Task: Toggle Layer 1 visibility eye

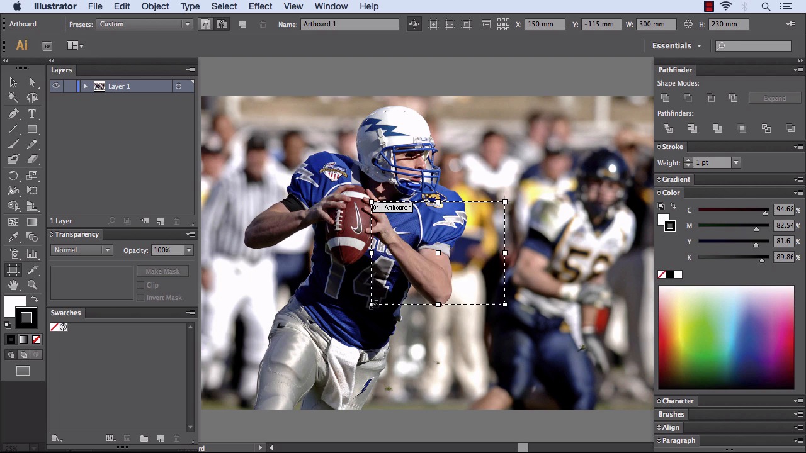Action: point(56,86)
